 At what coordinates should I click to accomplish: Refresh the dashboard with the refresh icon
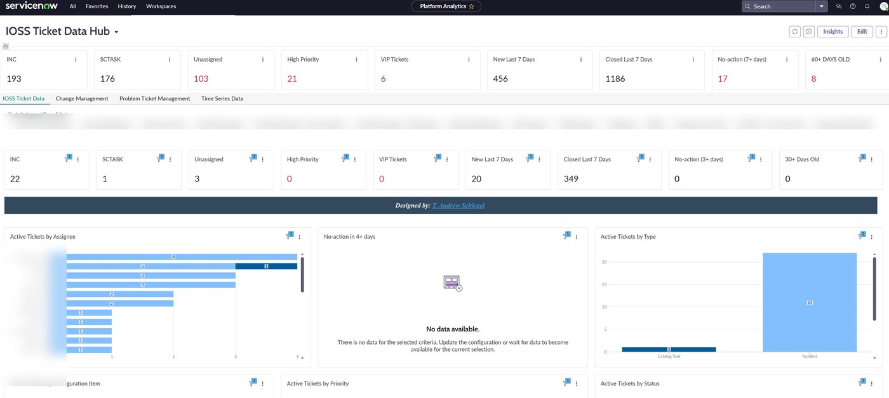[x=794, y=31]
